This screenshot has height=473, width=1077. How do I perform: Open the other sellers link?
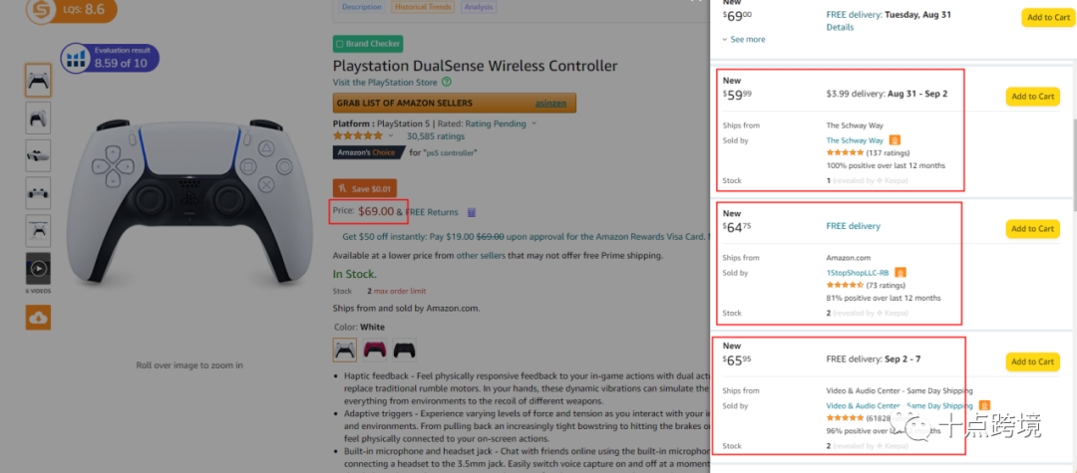(480, 256)
